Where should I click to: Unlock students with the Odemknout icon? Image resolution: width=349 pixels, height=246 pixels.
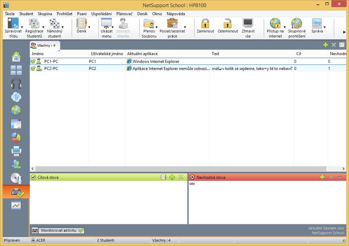pyautogui.click(x=228, y=23)
